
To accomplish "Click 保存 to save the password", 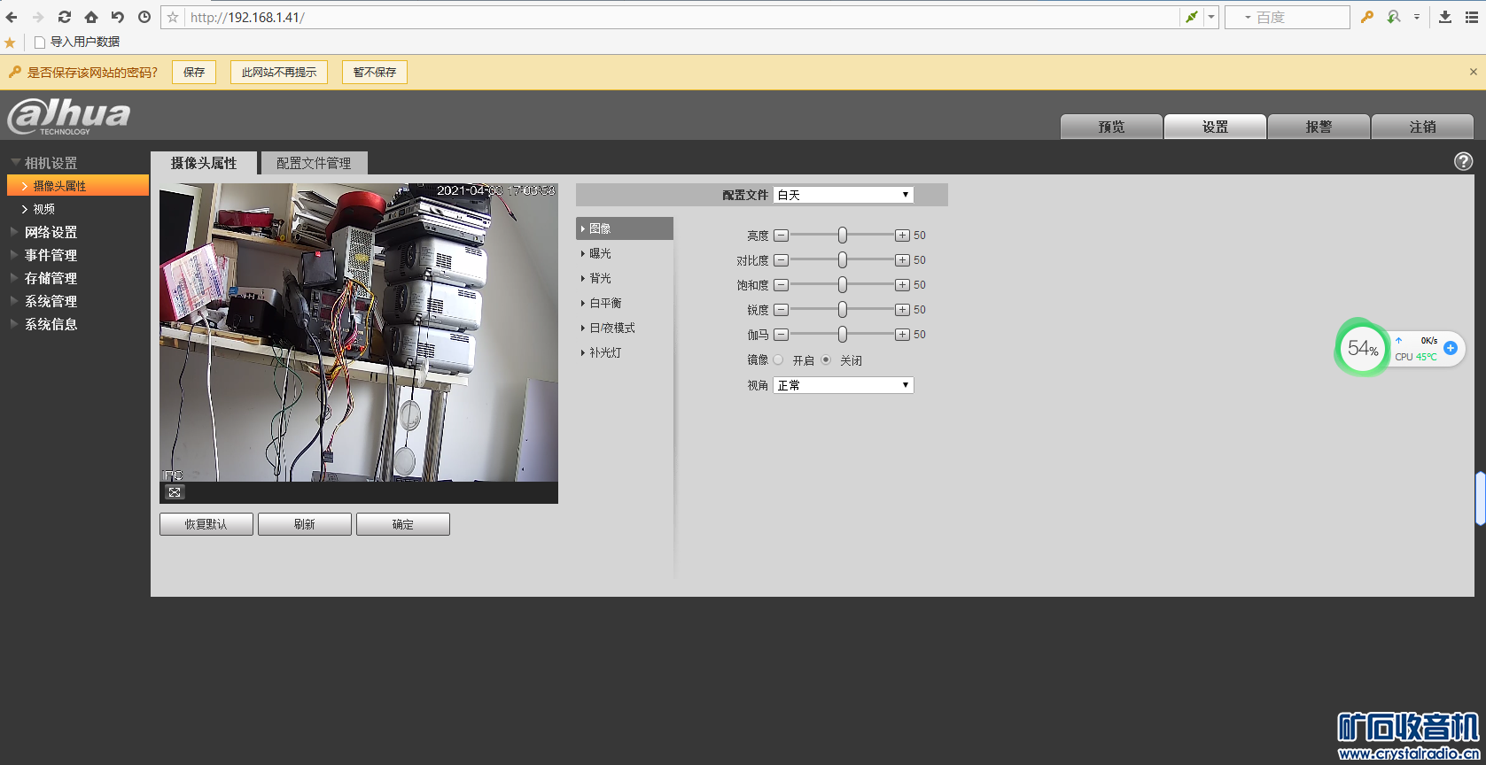I will click(x=194, y=72).
